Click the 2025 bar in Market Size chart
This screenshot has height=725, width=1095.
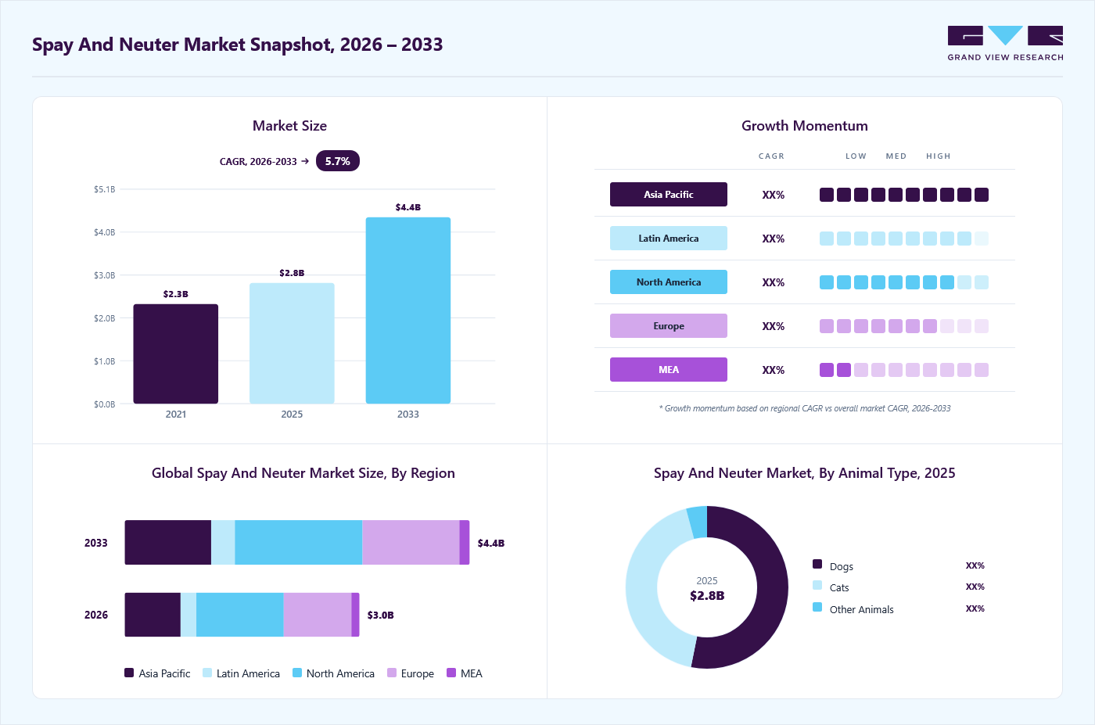[292, 343]
